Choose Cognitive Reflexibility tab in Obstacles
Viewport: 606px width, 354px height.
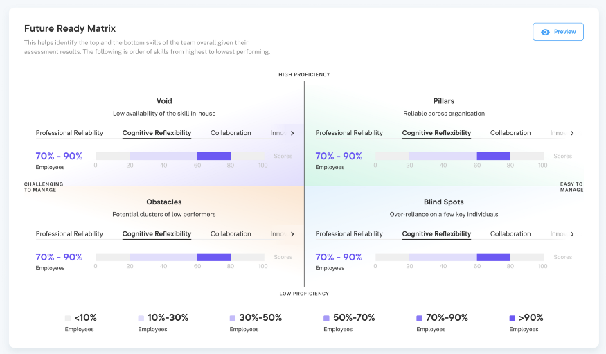point(157,234)
